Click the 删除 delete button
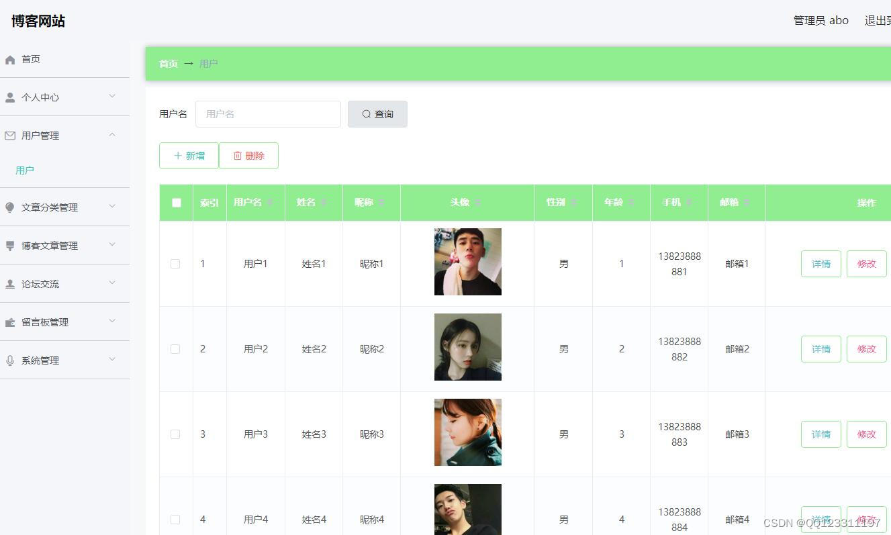 (248, 156)
